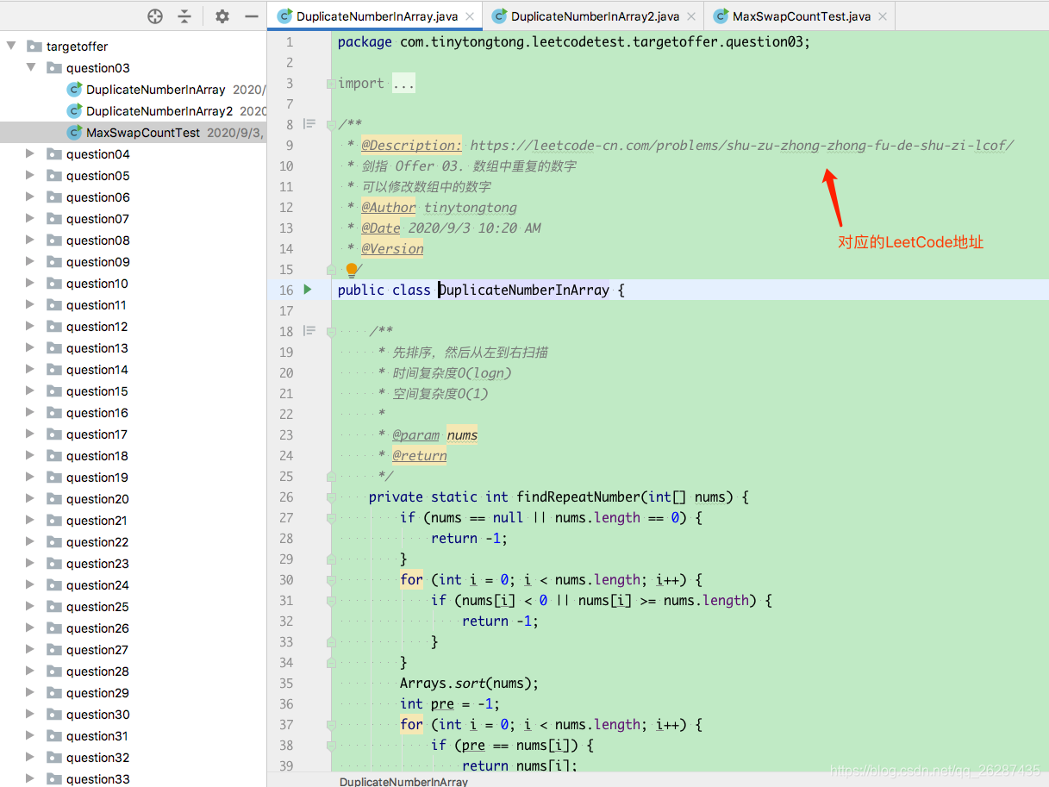This screenshot has height=787, width=1049.
Task: Hide the project panel with minus icon
Action: click(252, 16)
